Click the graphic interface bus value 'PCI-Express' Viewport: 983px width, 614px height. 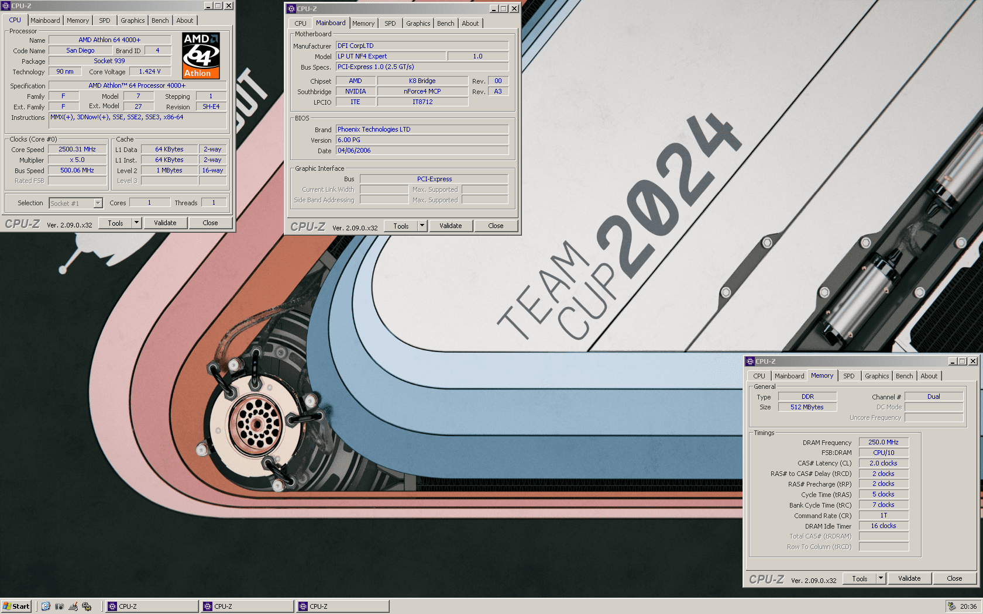(x=434, y=179)
